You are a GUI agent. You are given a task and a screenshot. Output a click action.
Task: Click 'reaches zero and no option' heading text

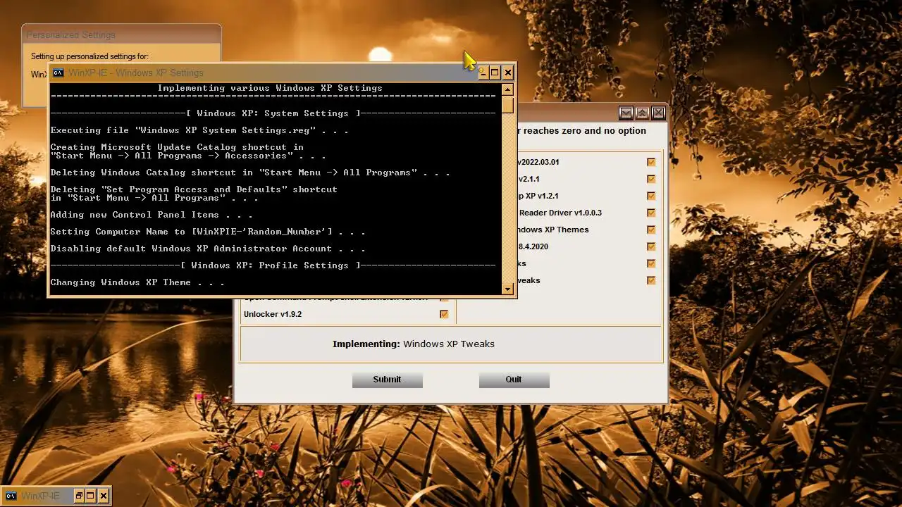click(x=584, y=131)
